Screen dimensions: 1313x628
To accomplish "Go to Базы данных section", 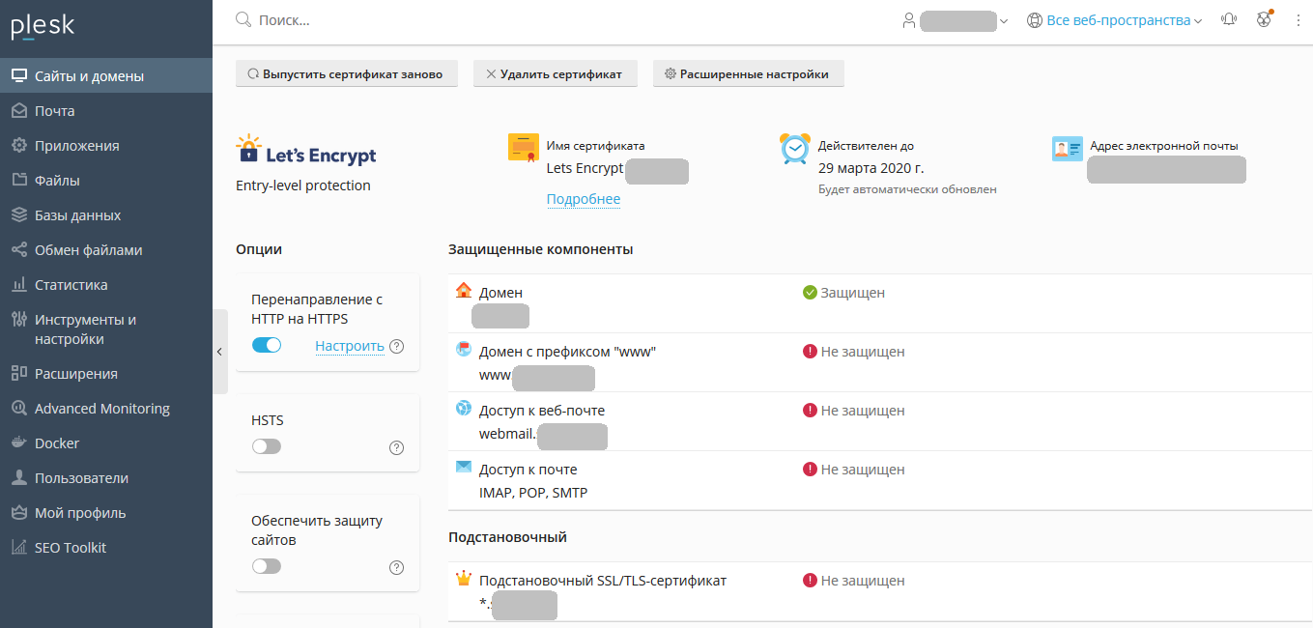I will 77,215.
